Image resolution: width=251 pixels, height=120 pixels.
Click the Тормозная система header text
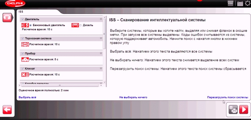click(x=38, y=39)
